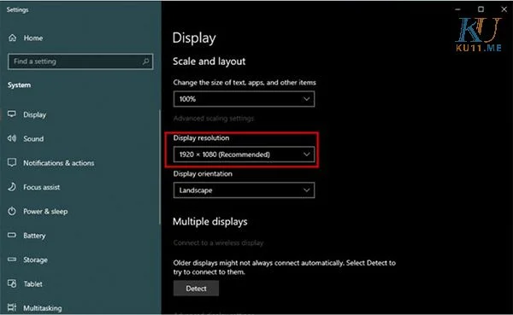Viewport: 513px width, 315px height.
Task: Select Storage in the sidebar
Action: pos(35,260)
